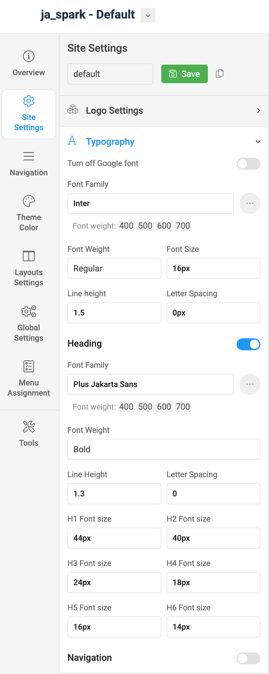Select the Tools wrench icon
This screenshot has width=269, height=674.
(28, 427)
